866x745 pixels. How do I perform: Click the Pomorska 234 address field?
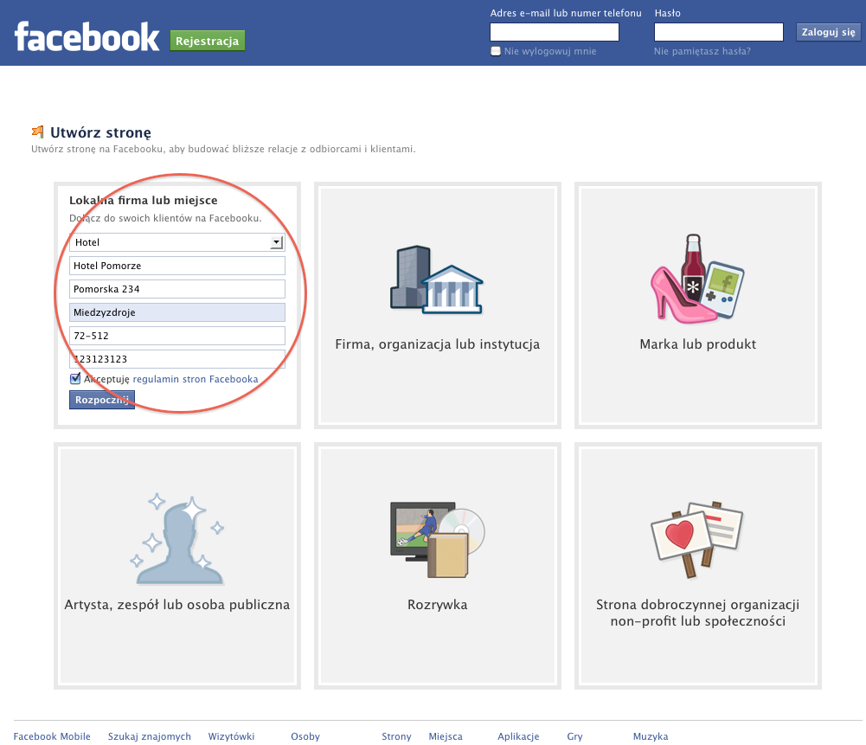[x=177, y=289]
